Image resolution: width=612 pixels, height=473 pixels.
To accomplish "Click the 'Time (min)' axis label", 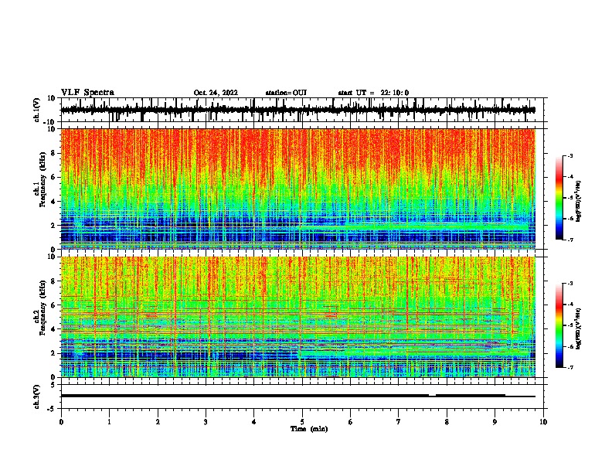I will [309, 429].
